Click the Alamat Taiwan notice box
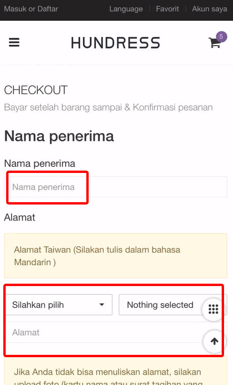This screenshot has width=233, height=385. 116,255
